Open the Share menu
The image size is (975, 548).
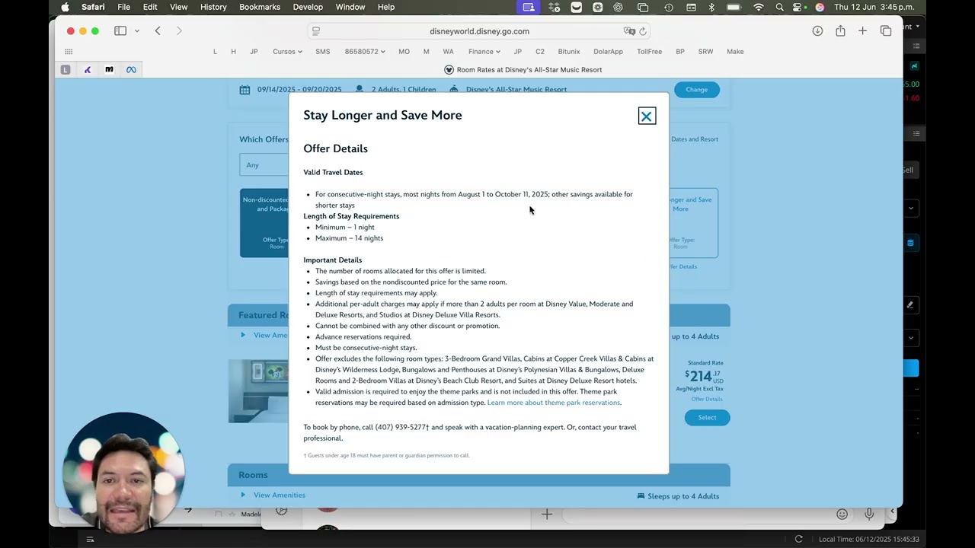(x=840, y=31)
